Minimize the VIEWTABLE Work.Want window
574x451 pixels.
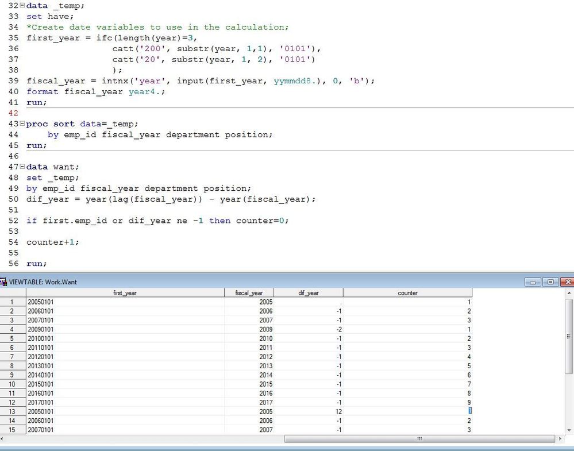[x=534, y=282]
